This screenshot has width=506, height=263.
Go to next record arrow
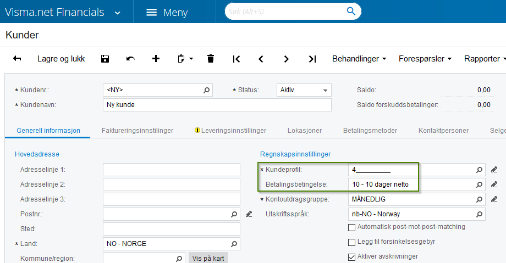point(286,59)
